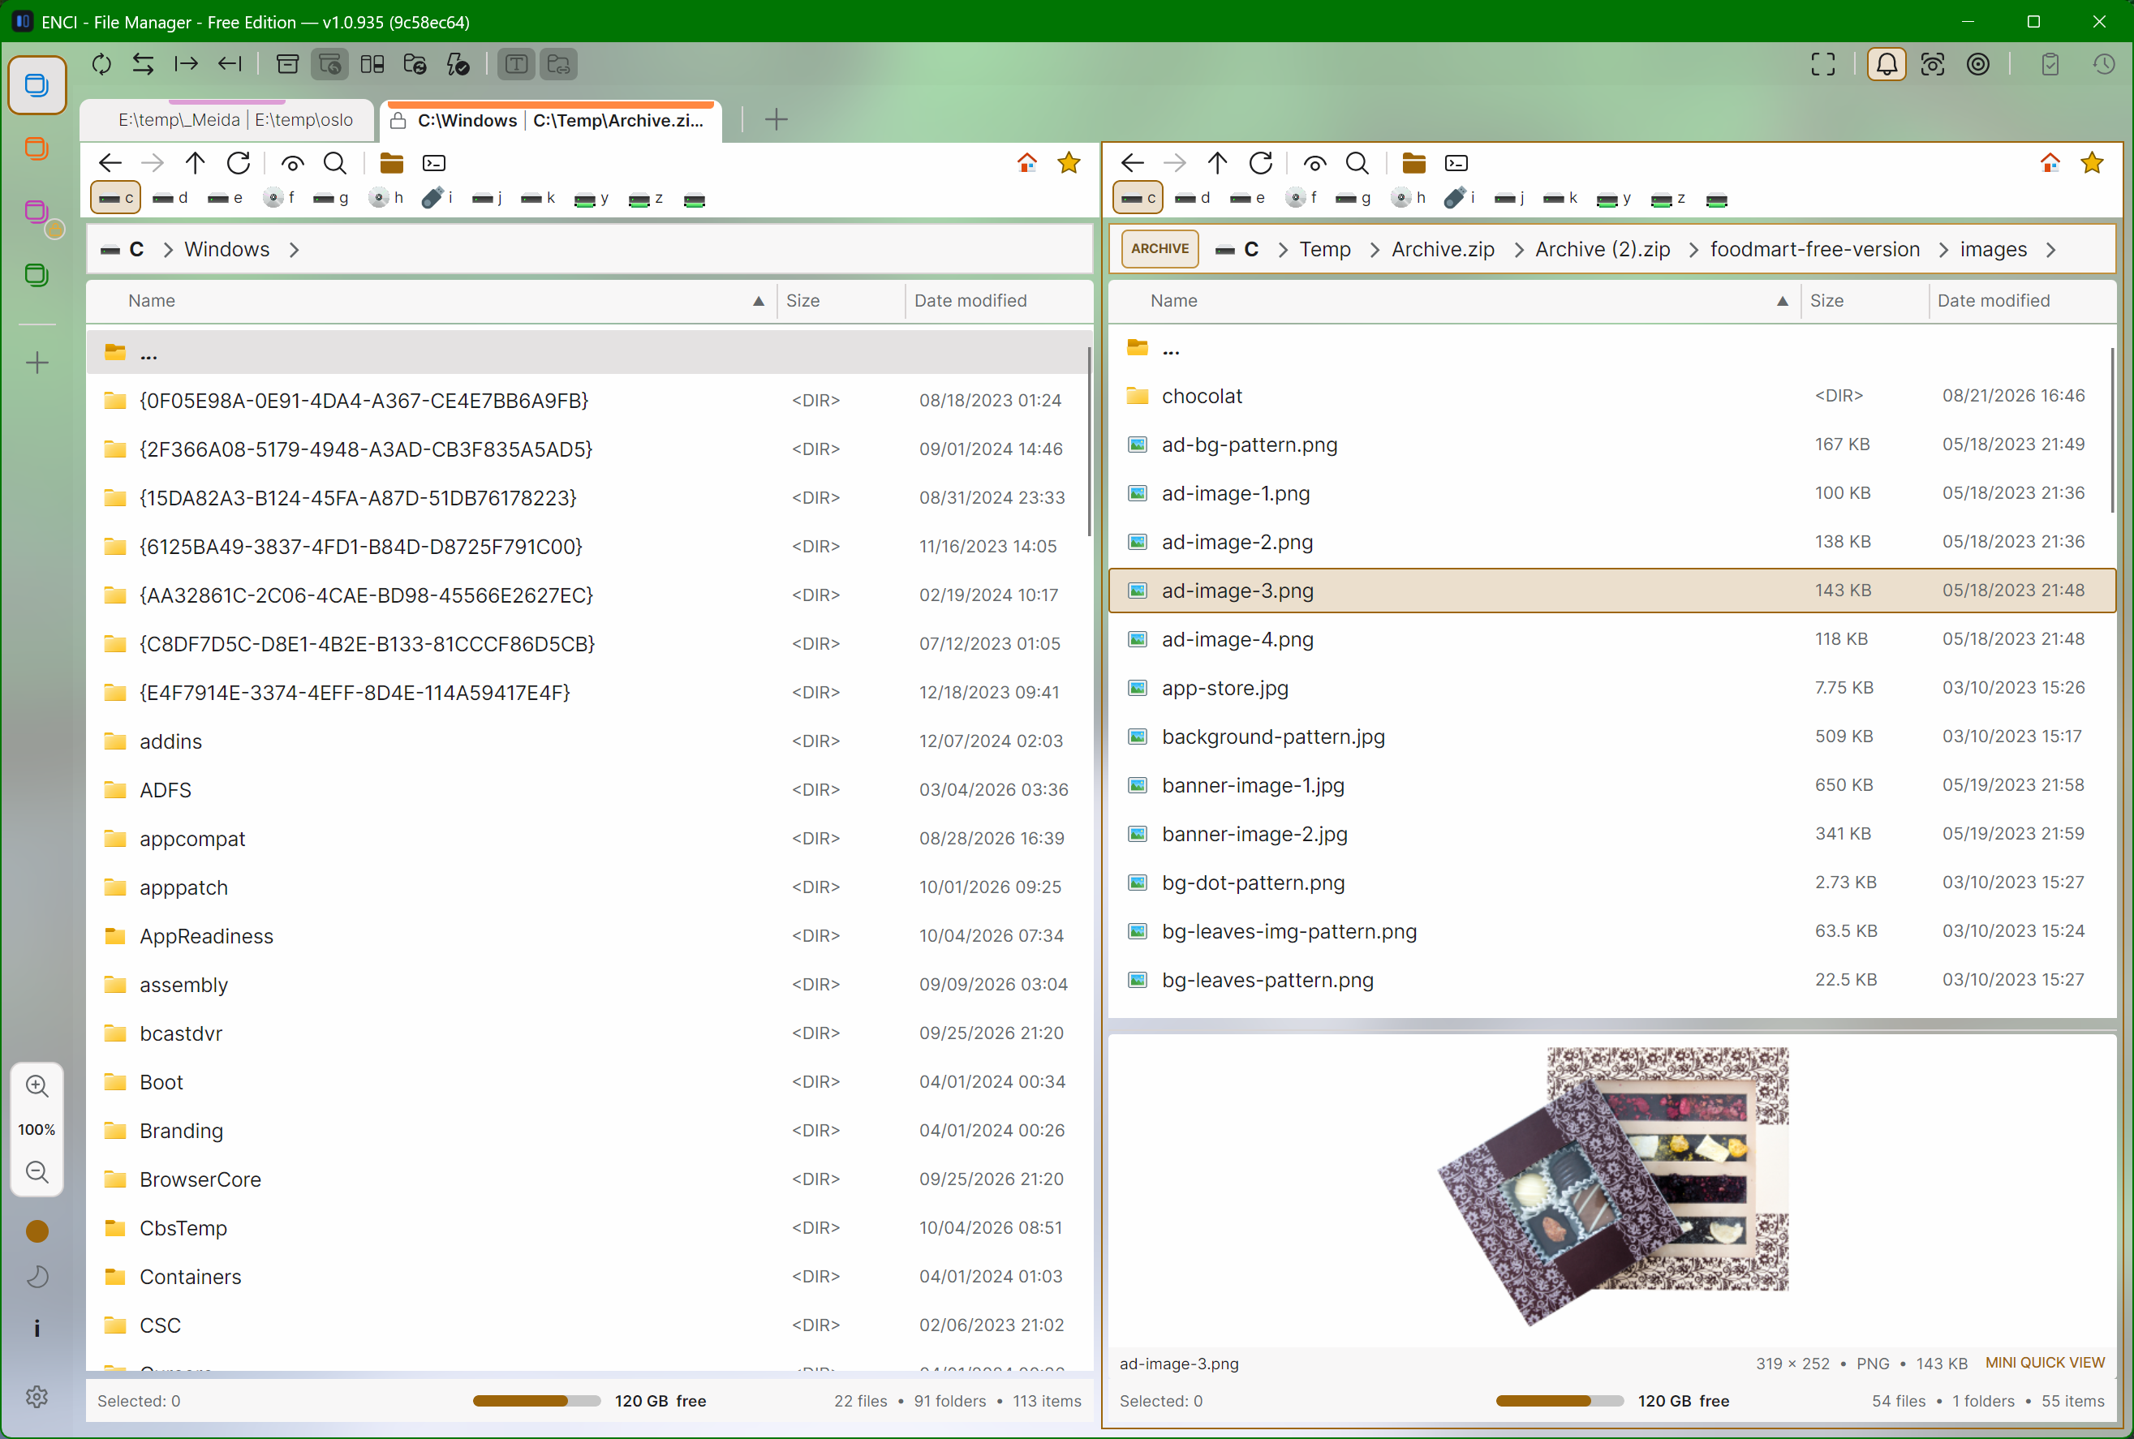Click the fullscreen icon in top toolbar
Image resolution: width=2134 pixels, height=1439 pixels.
pyautogui.click(x=1823, y=64)
